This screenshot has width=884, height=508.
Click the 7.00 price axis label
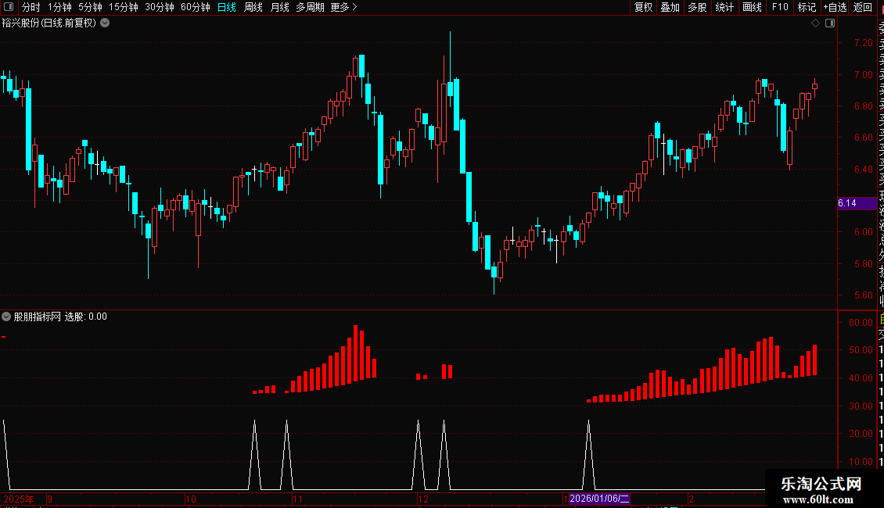click(863, 74)
